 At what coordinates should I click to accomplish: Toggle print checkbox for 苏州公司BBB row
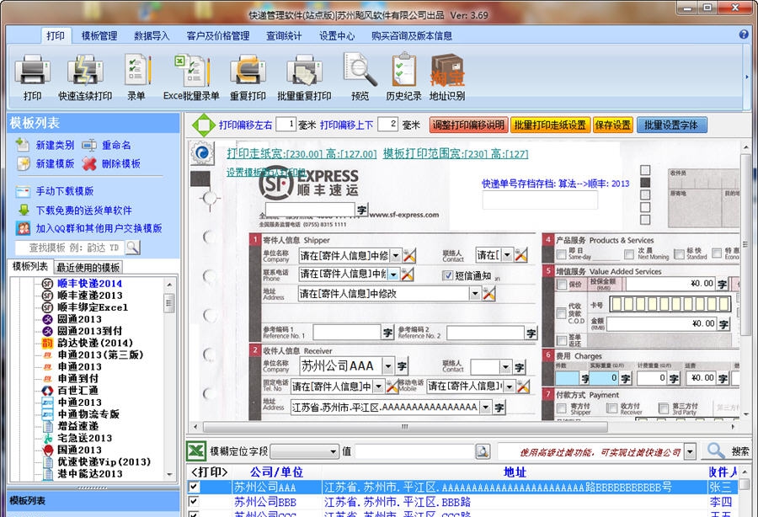[x=195, y=502]
